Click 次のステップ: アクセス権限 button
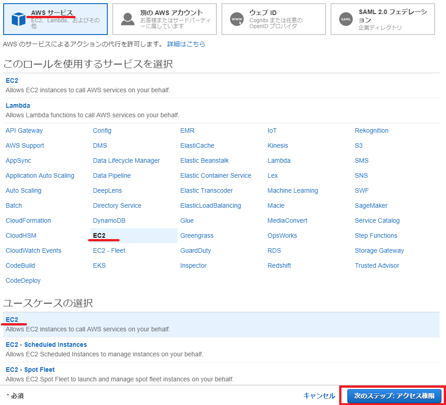 pos(394,396)
